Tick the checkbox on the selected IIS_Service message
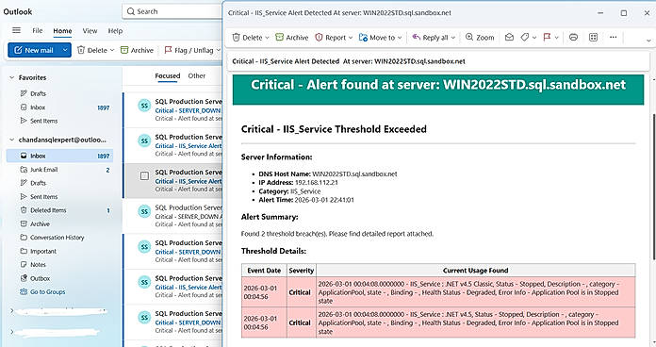The width and height of the screenshot is (656, 347). point(144,175)
